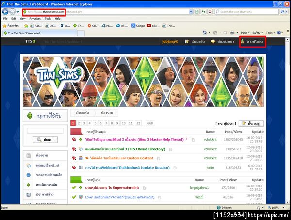Click the Refresh page icon
The width and height of the screenshot is (291, 220).
pyautogui.click(x=203, y=12)
